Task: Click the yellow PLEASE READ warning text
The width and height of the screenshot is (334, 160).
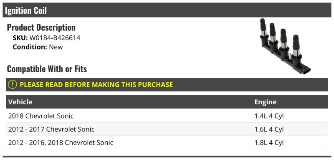Action: point(96,84)
